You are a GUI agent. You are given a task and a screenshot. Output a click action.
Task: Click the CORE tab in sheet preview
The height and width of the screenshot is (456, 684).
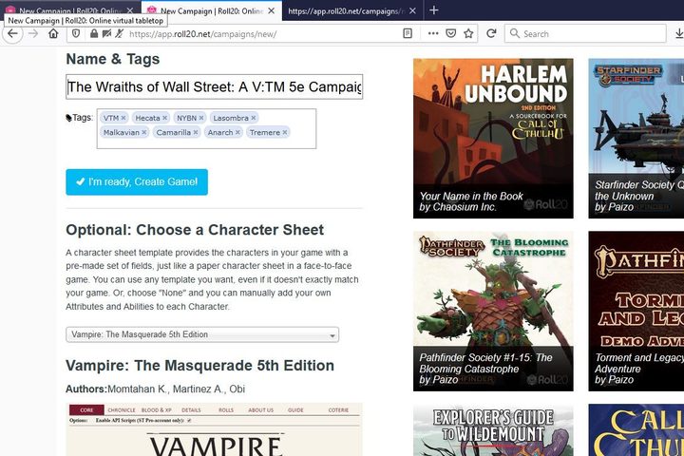pyautogui.click(x=86, y=410)
